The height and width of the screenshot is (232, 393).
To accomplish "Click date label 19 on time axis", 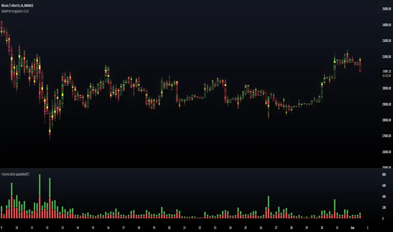I will (154, 228).
